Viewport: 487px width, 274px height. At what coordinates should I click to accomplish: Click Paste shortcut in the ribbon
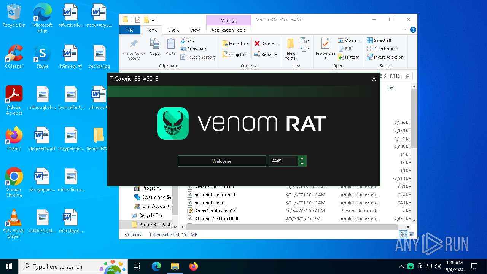197,57
